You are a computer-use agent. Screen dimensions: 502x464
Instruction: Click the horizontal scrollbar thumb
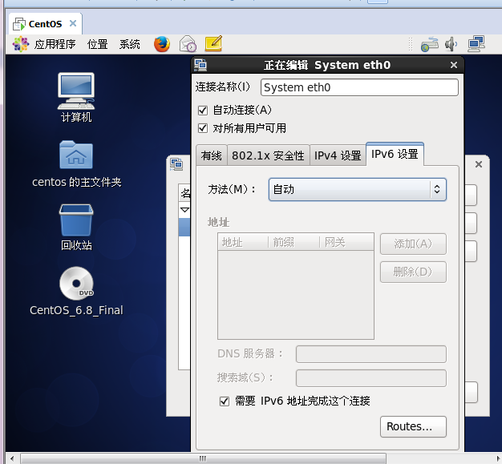pos(203,458)
